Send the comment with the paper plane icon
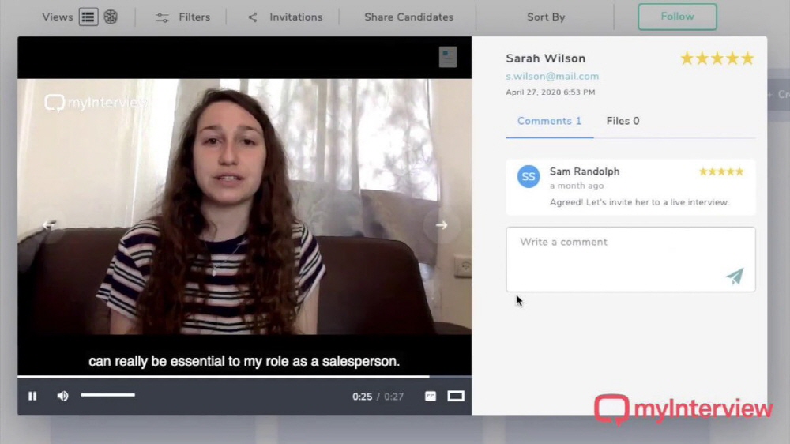Screen dimensions: 790x444 click(735, 276)
